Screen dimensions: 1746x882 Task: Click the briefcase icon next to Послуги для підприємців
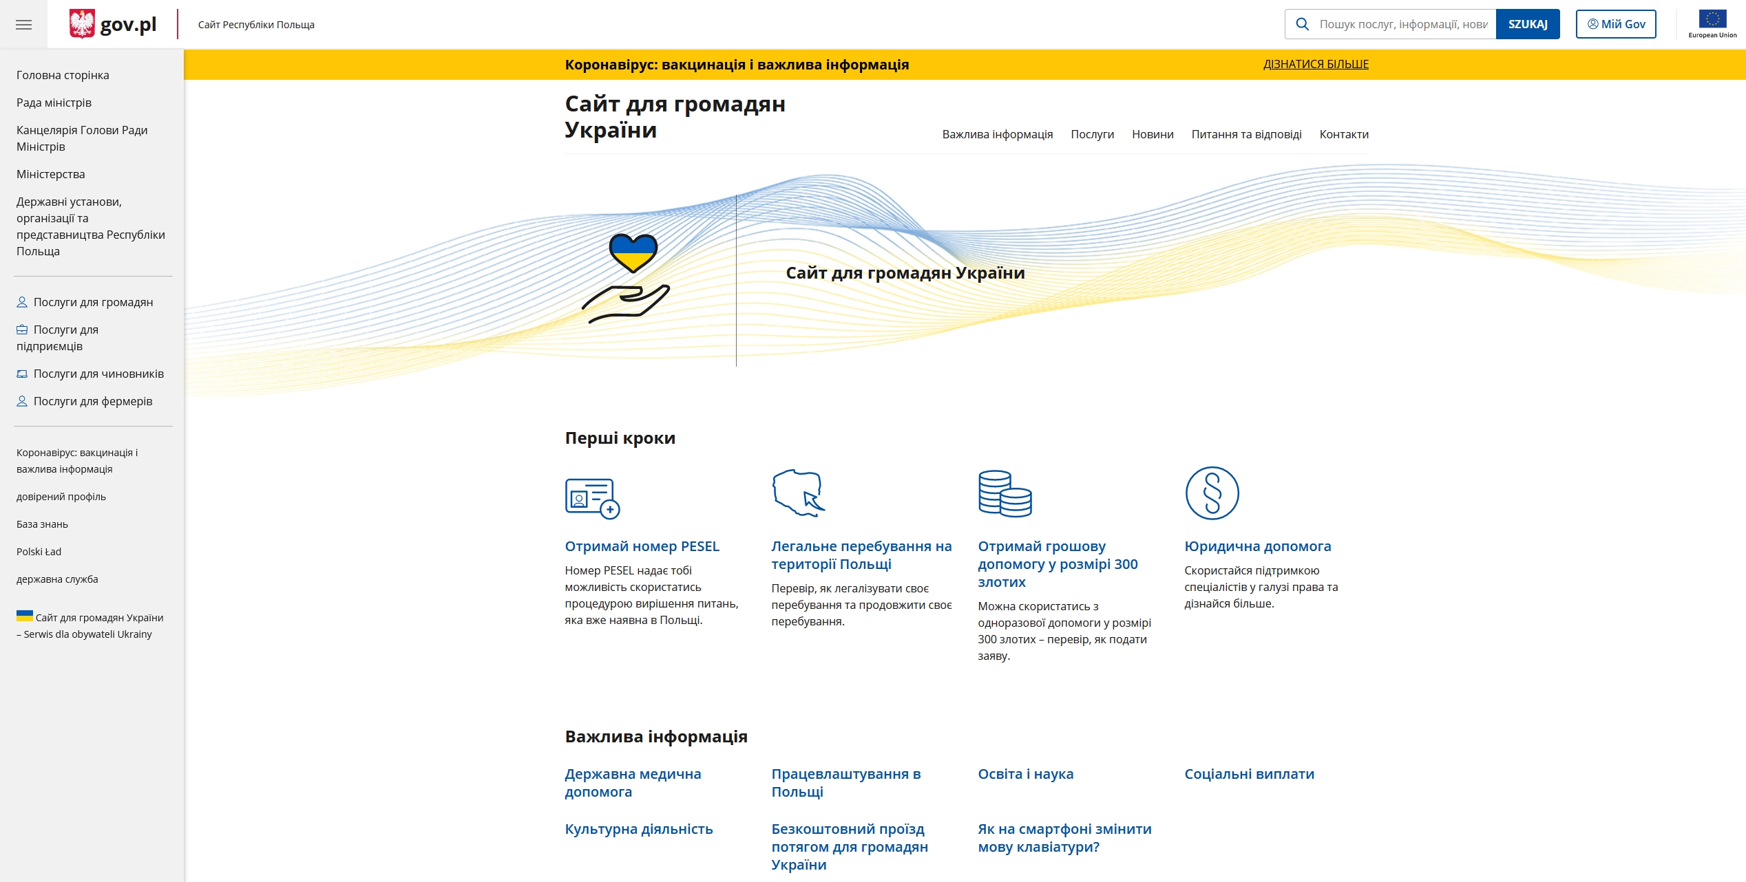[22, 330]
